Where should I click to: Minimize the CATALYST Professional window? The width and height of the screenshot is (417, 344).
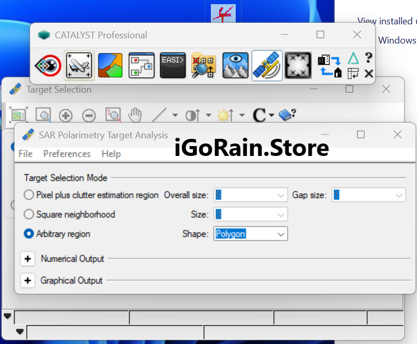[x=284, y=35]
